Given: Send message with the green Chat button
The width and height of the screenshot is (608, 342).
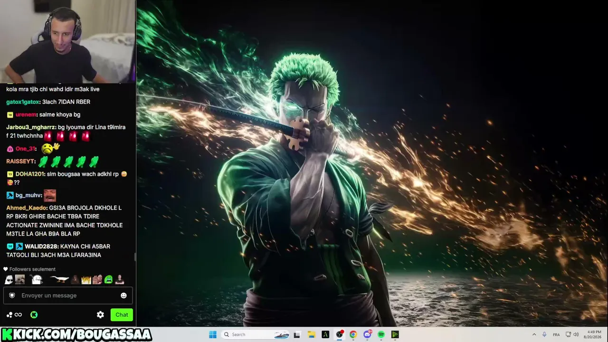Looking at the screenshot, I should point(122,314).
